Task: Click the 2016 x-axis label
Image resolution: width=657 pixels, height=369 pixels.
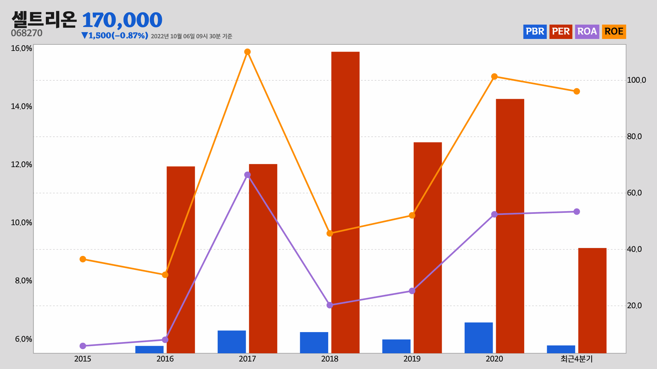Action: pos(165,359)
